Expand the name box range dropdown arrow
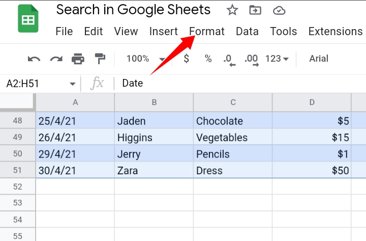Image resolution: width=366 pixels, height=241 pixels. [73, 84]
